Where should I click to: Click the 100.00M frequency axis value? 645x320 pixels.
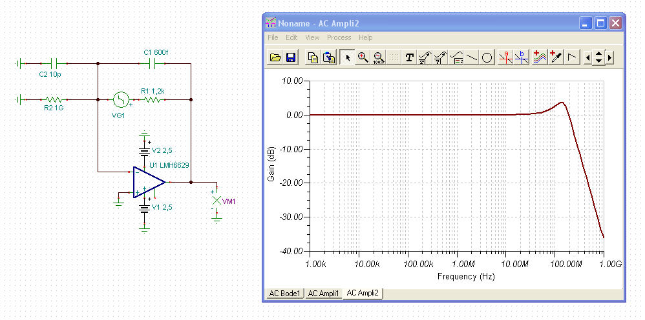coord(566,264)
